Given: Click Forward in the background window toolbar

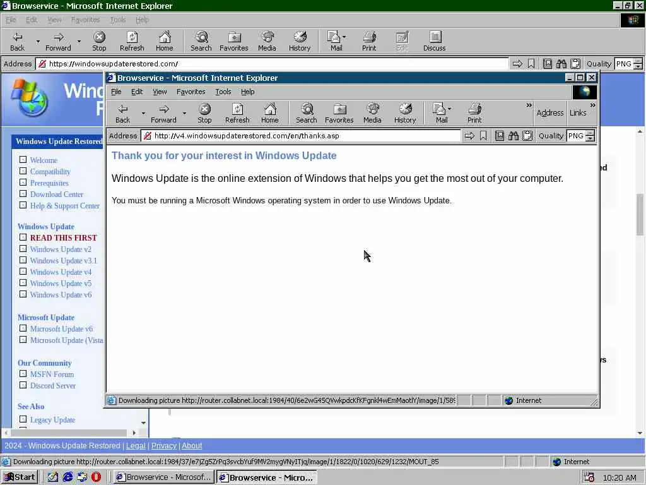Looking at the screenshot, I should click(58, 41).
